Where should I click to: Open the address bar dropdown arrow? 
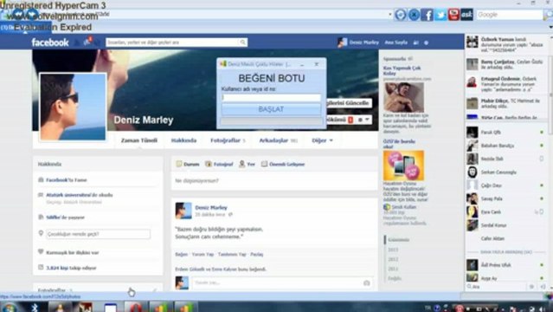point(390,15)
